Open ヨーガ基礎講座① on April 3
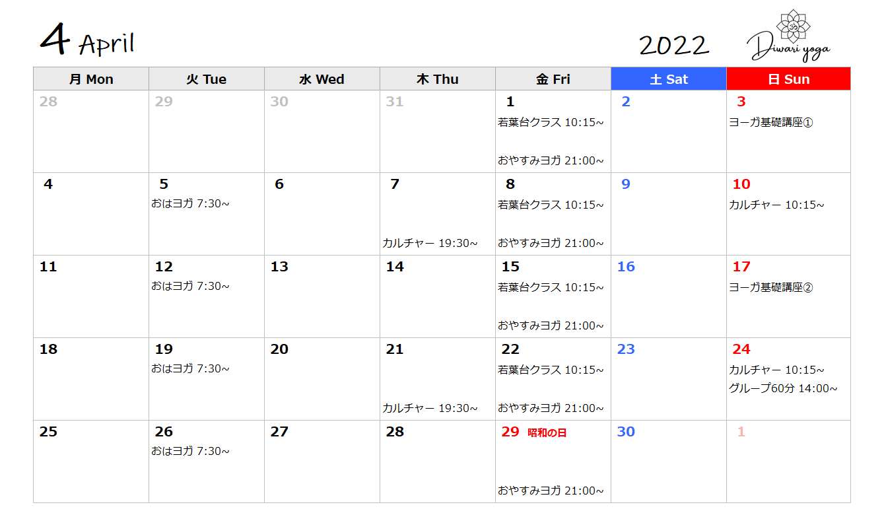This screenshot has height=515, width=884. [x=771, y=122]
